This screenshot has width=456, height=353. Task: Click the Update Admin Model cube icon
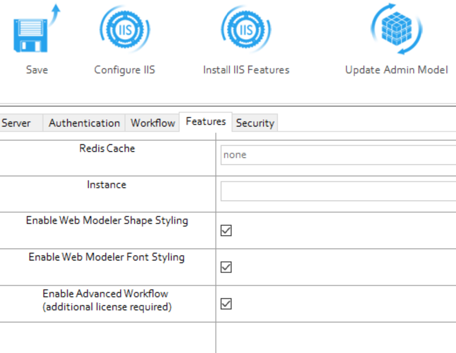tap(396, 30)
